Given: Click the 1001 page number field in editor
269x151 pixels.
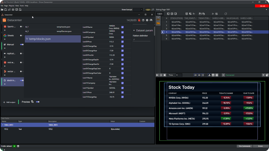Looking at the screenshot, I should point(160,14).
